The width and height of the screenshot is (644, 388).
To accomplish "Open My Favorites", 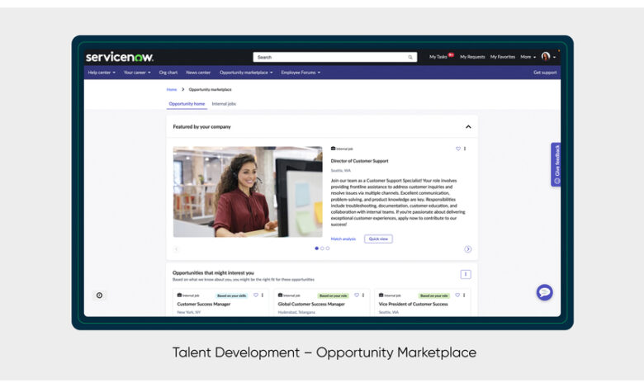I will (x=503, y=57).
